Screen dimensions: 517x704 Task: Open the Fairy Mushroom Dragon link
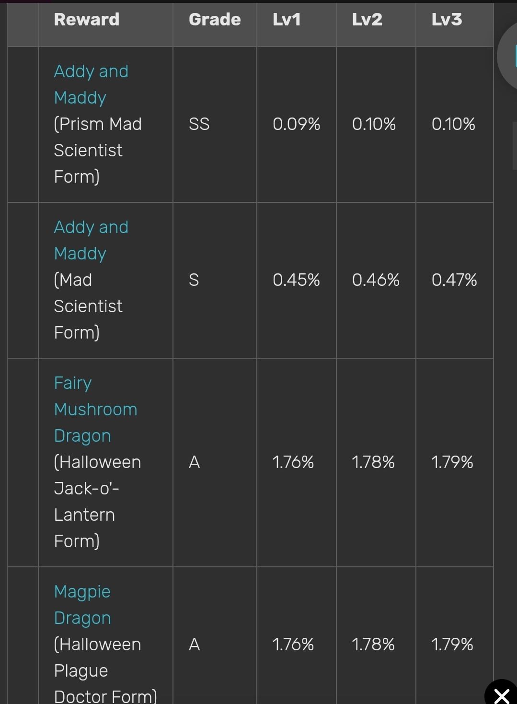[95, 409]
